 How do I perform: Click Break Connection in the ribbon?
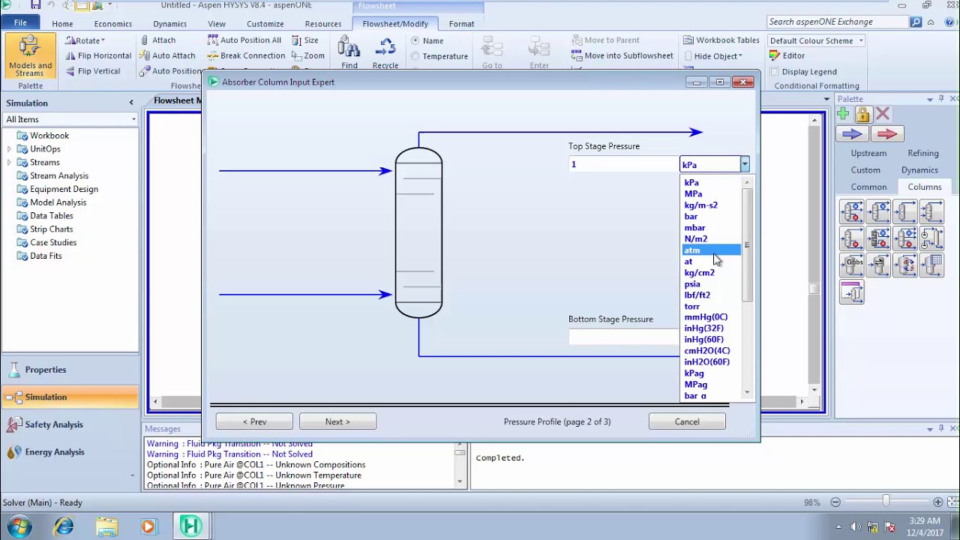(x=246, y=55)
